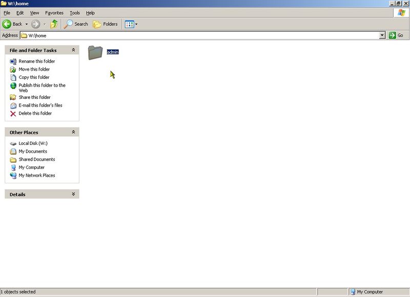Image resolution: width=410 pixels, height=297 pixels.
Task: Click the folder icon in the address bar
Action: [x=24, y=35]
